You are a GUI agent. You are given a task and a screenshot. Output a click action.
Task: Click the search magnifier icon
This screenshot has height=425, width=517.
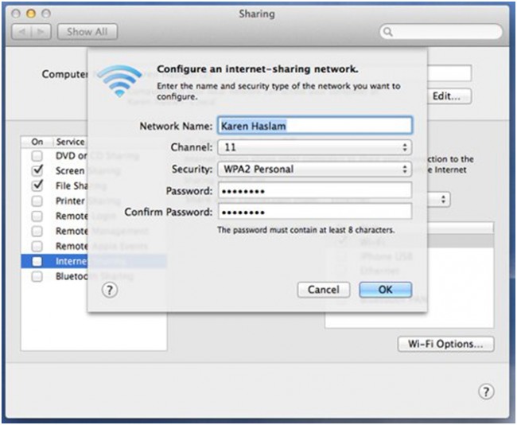[x=388, y=33]
